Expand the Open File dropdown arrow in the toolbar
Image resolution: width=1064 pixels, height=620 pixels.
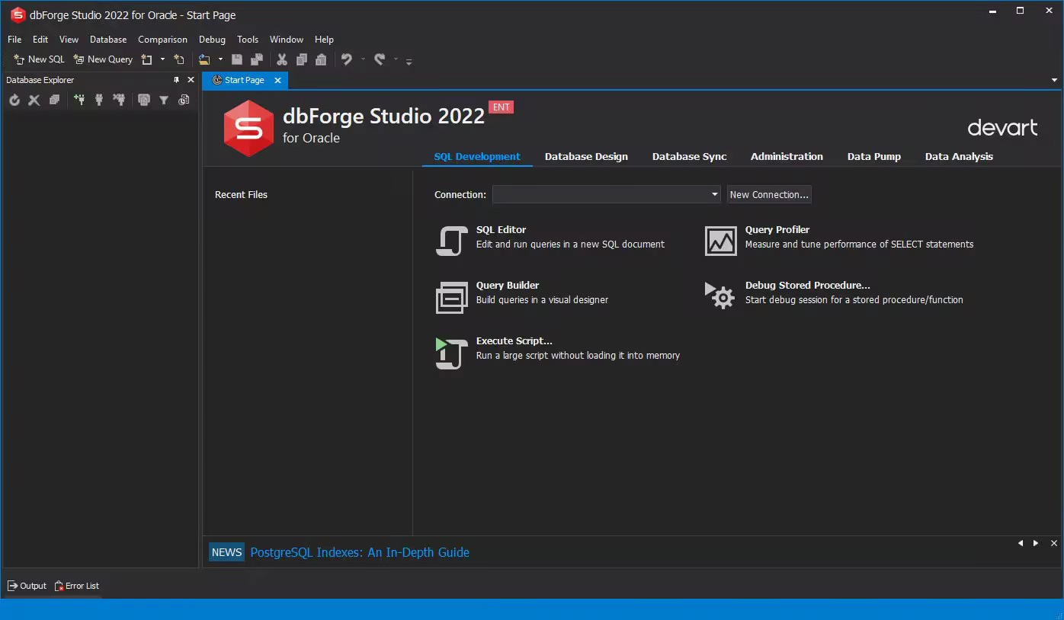[x=220, y=59]
